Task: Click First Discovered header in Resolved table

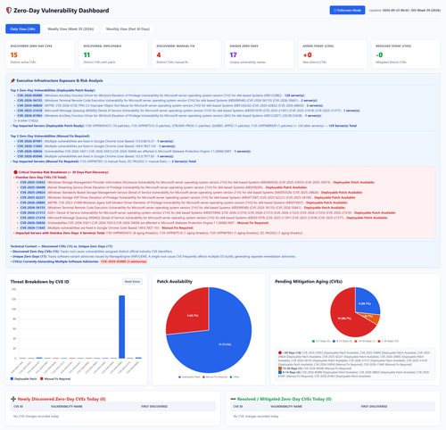Action: point(374,407)
